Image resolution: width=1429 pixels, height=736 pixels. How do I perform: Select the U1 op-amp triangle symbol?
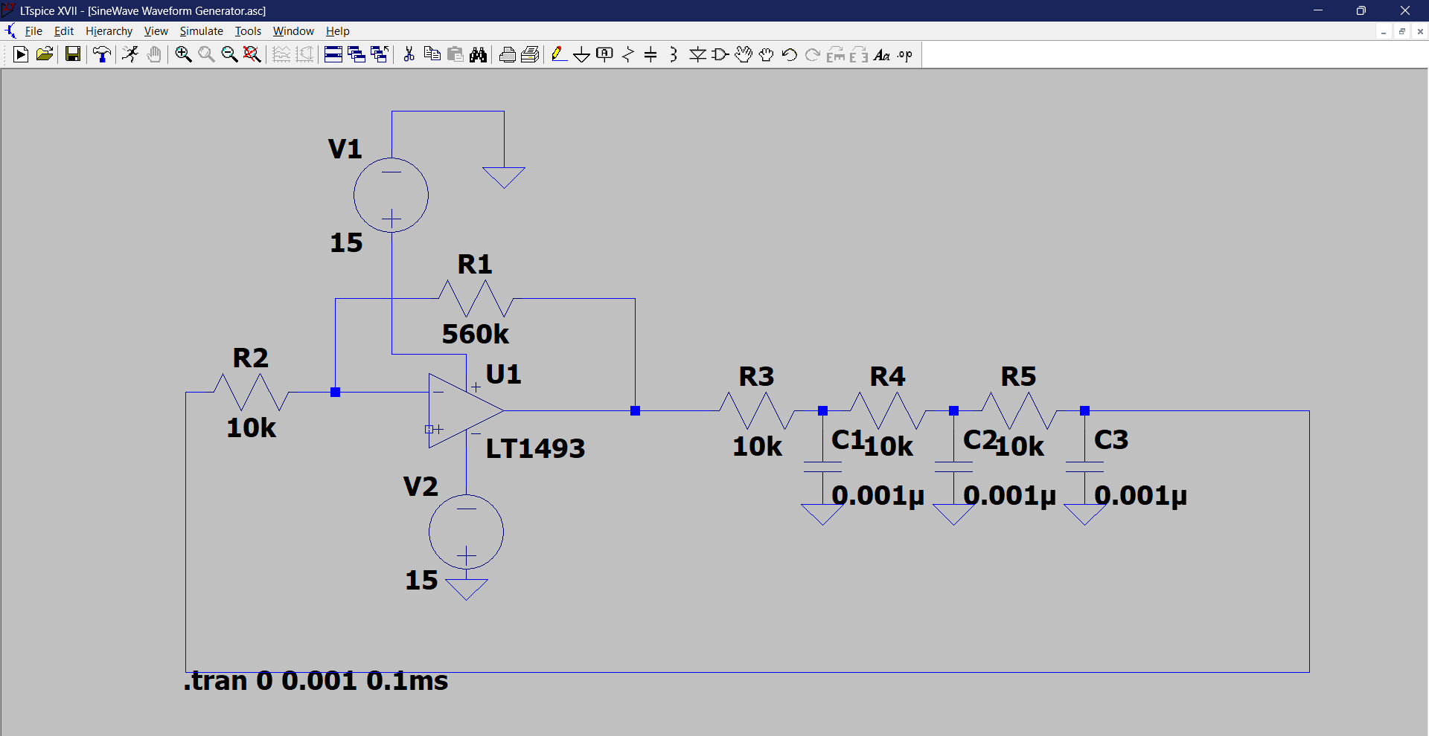pos(465,410)
